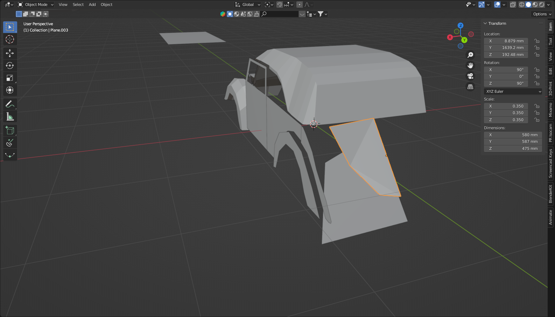Select the Set New selection mode icon

coord(19,14)
